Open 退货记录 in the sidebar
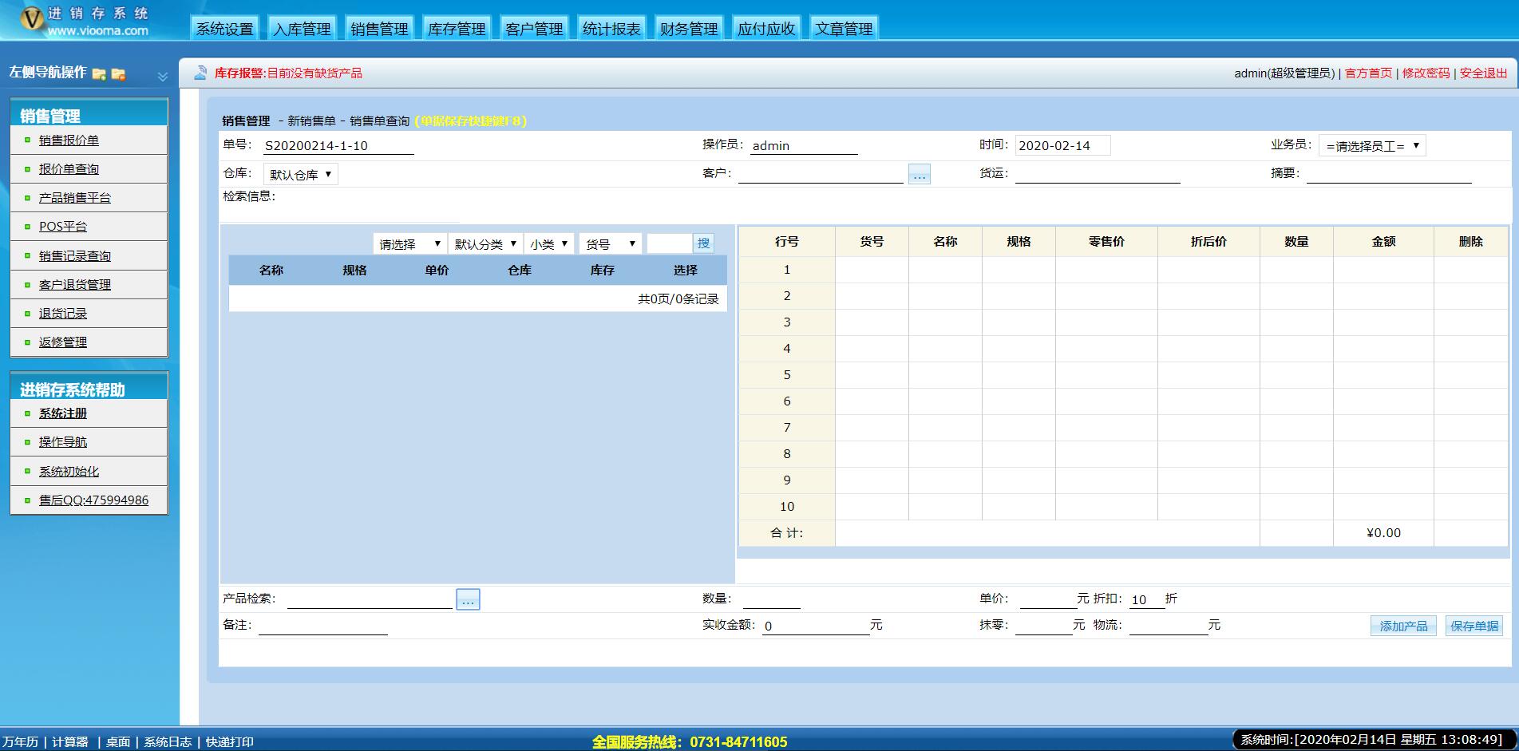Viewport: 1519px width, 751px height. coord(63,314)
